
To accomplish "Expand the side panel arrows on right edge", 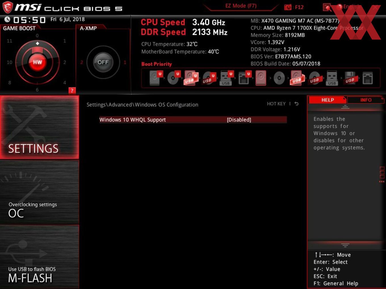I will pos(382,182).
